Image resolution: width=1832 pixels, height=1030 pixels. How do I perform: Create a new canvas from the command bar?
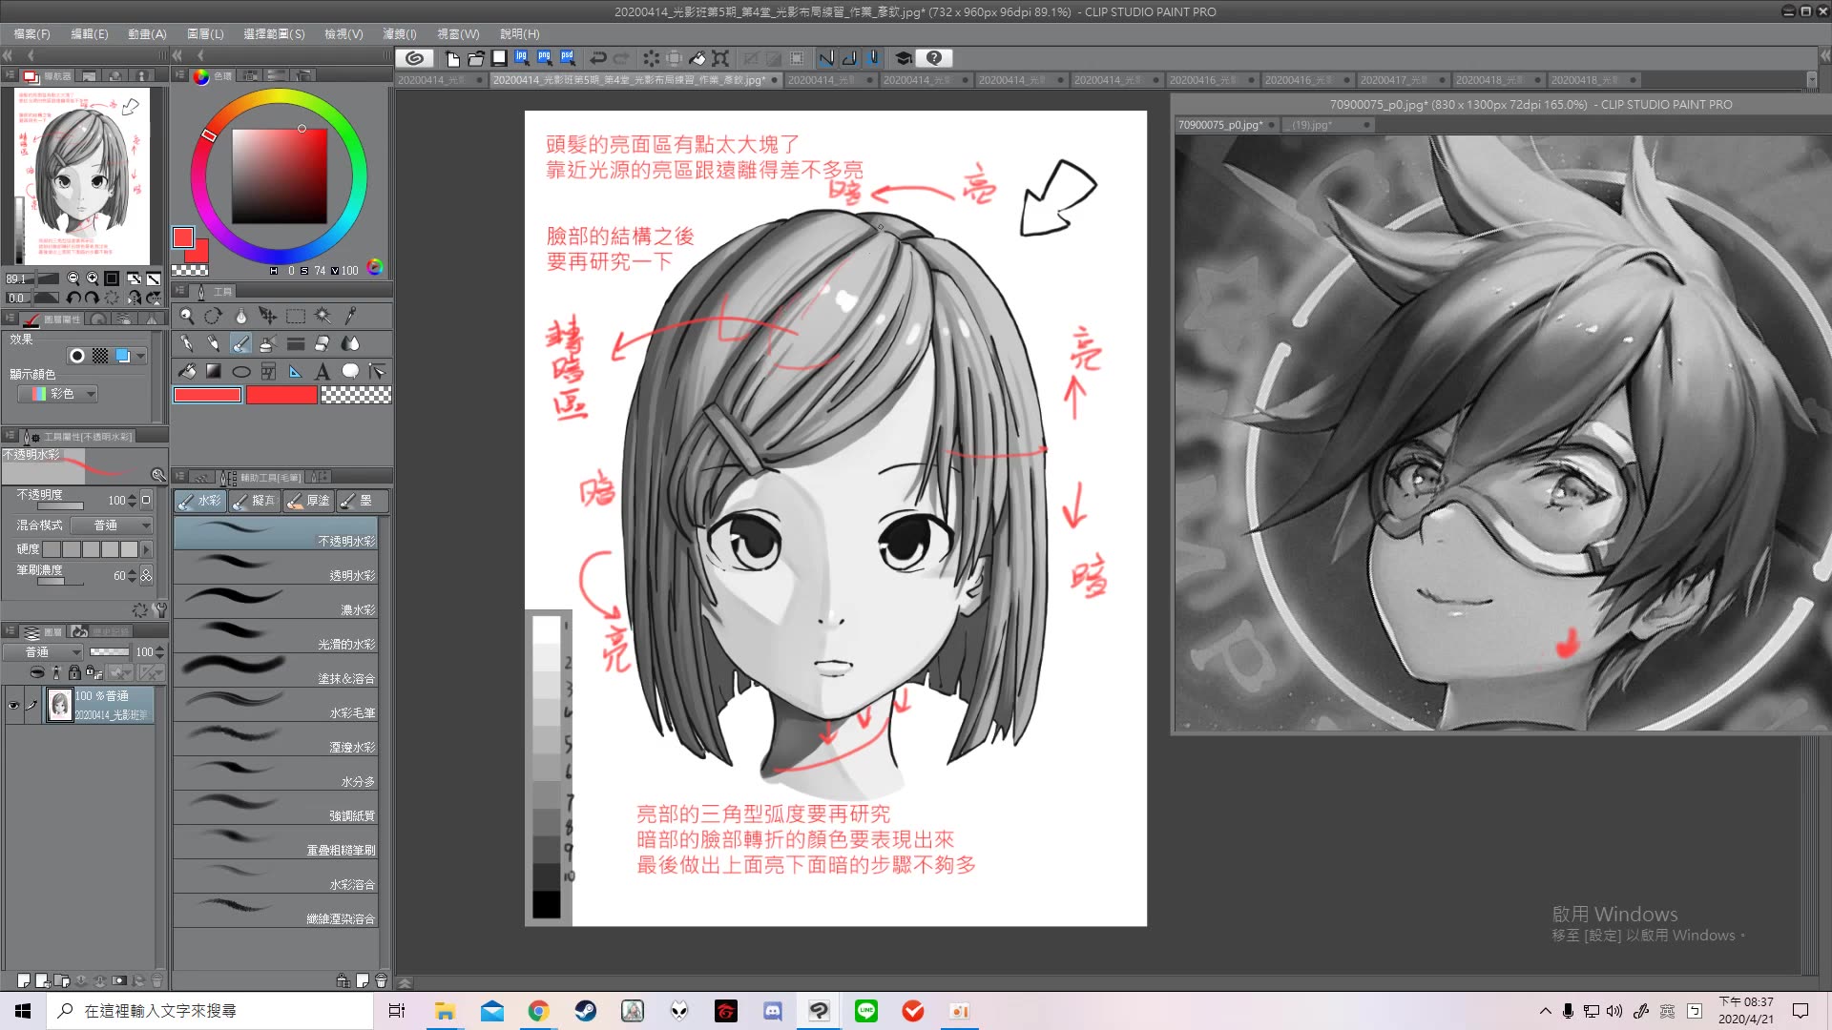[x=453, y=58]
